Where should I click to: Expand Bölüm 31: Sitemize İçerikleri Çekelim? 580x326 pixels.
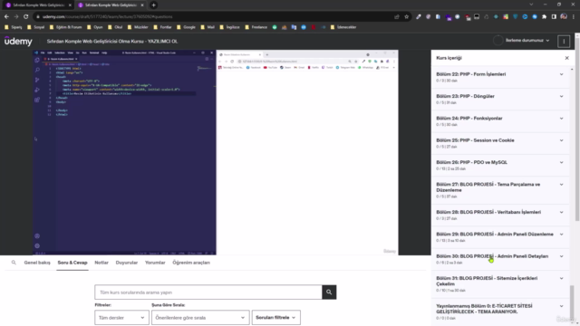point(500,283)
